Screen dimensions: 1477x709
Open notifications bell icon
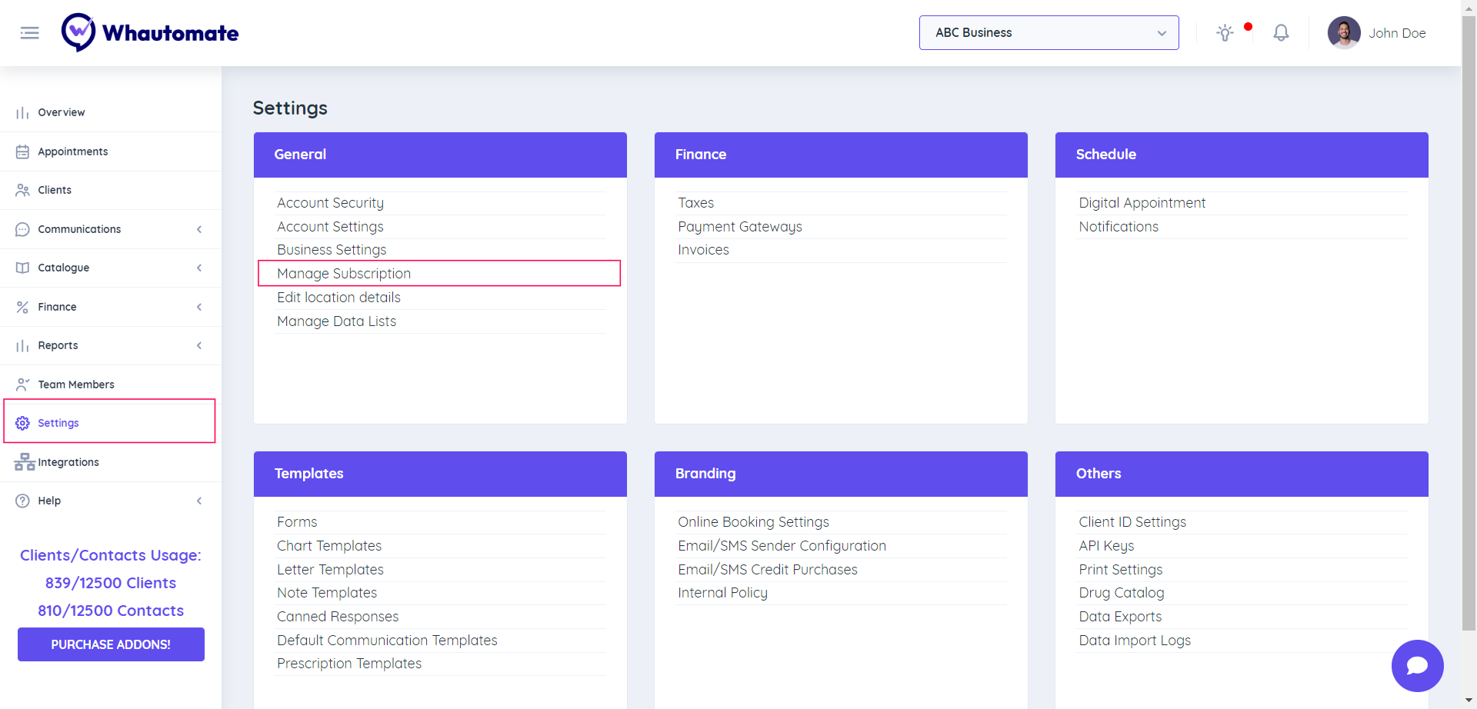coord(1281,33)
